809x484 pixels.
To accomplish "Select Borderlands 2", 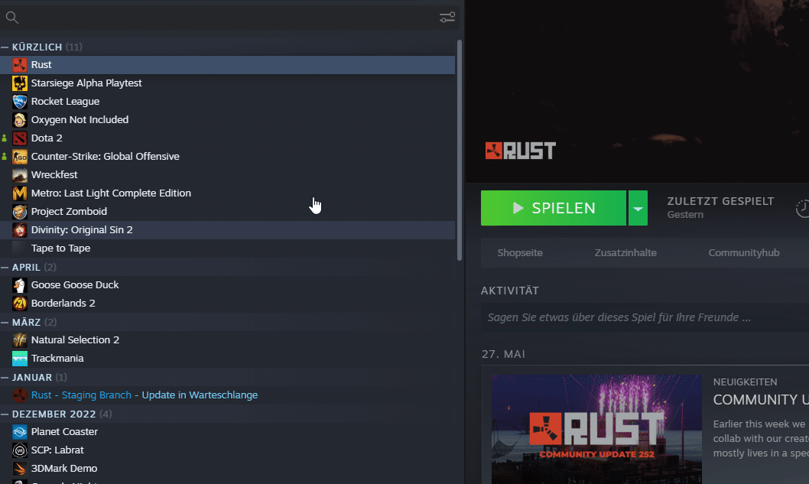I will [x=228, y=304].
